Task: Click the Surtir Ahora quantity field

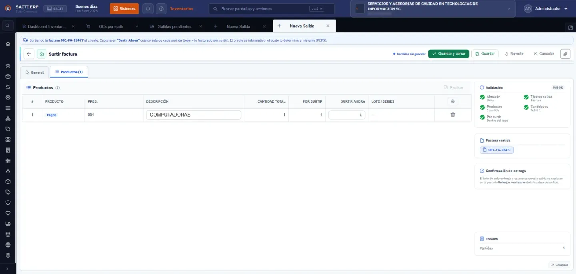Action: coord(347,115)
